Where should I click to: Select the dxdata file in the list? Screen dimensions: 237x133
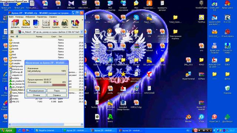coord(14,99)
